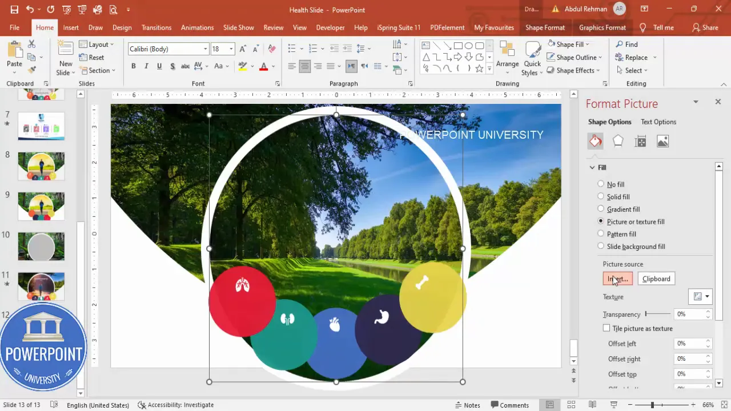Center align the text
This screenshot has width=731, height=411.
pos(304,66)
